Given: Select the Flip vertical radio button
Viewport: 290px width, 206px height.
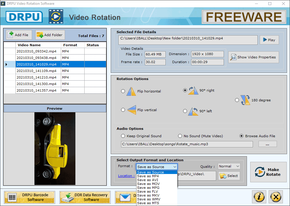Looking at the screenshot, I should 123,110.
